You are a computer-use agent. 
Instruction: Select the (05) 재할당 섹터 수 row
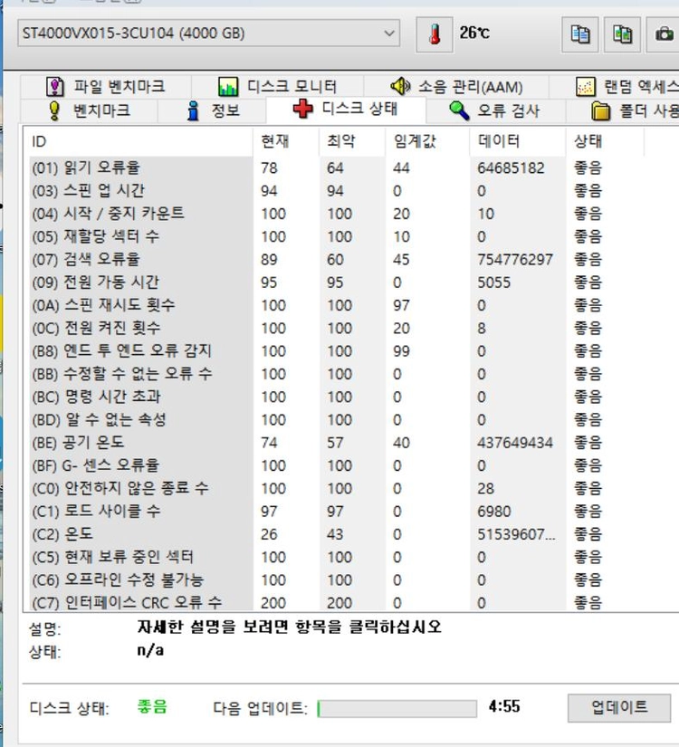(337, 236)
